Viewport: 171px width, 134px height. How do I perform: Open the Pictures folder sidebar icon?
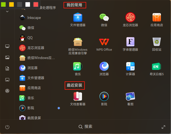(x=7, y=57)
